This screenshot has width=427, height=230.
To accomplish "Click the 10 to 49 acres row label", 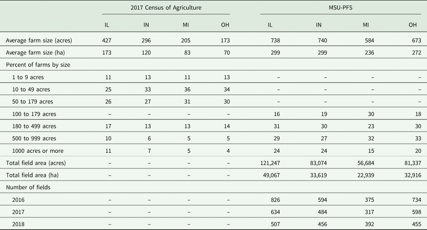I will (31, 89).
